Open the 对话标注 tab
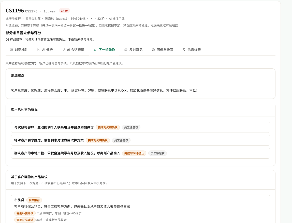Image resolution: width=292 pixels, height=223 pixels. coord(19,50)
